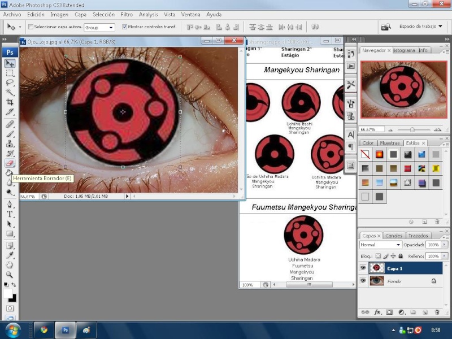Viewport: 452px width, 339px height.
Task: Select the Type tool
Action: (x=10, y=214)
